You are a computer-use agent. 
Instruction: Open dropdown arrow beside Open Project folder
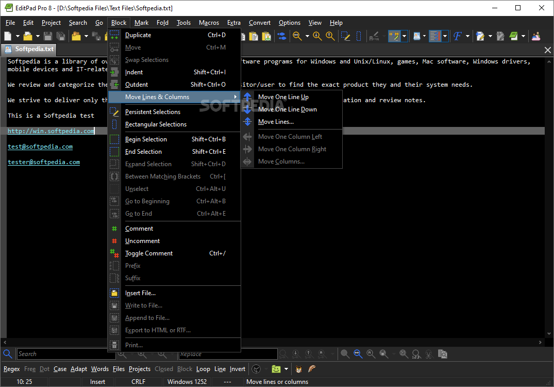pos(86,36)
